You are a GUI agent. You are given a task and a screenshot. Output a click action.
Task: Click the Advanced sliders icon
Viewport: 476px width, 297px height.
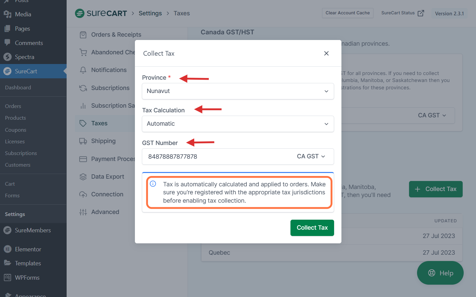[83, 212]
